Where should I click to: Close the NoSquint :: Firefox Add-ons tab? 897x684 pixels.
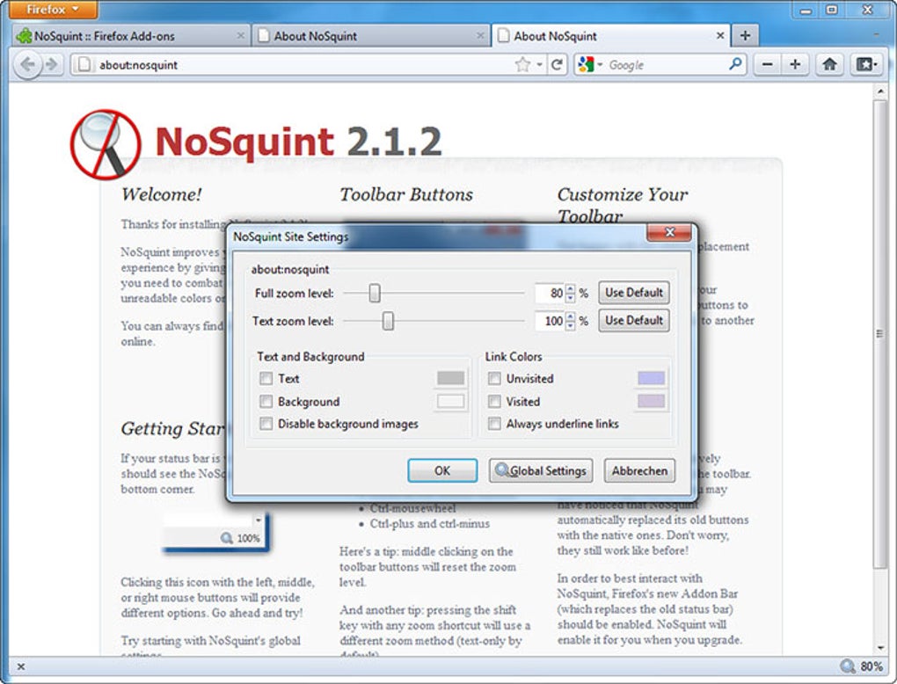(x=240, y=35)
